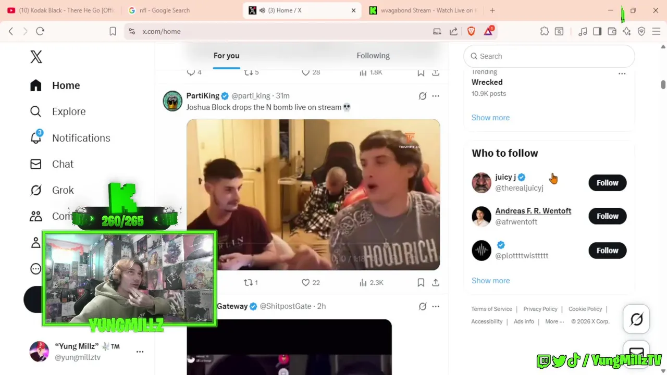667x375 pixels.
Task: Bookmark this page in browser
Action: click(113, 31)
